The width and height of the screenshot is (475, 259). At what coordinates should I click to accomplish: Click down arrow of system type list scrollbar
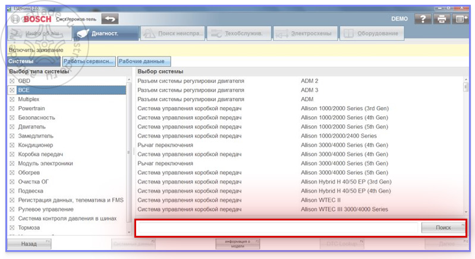click(x=130, y=232)
